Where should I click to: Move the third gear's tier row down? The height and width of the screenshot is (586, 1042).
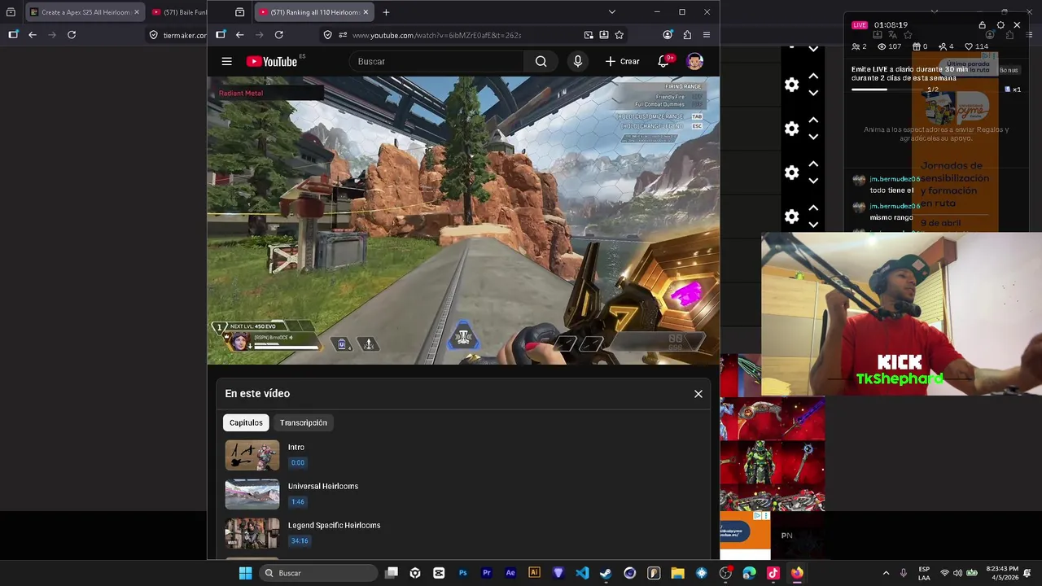[813, 181]
